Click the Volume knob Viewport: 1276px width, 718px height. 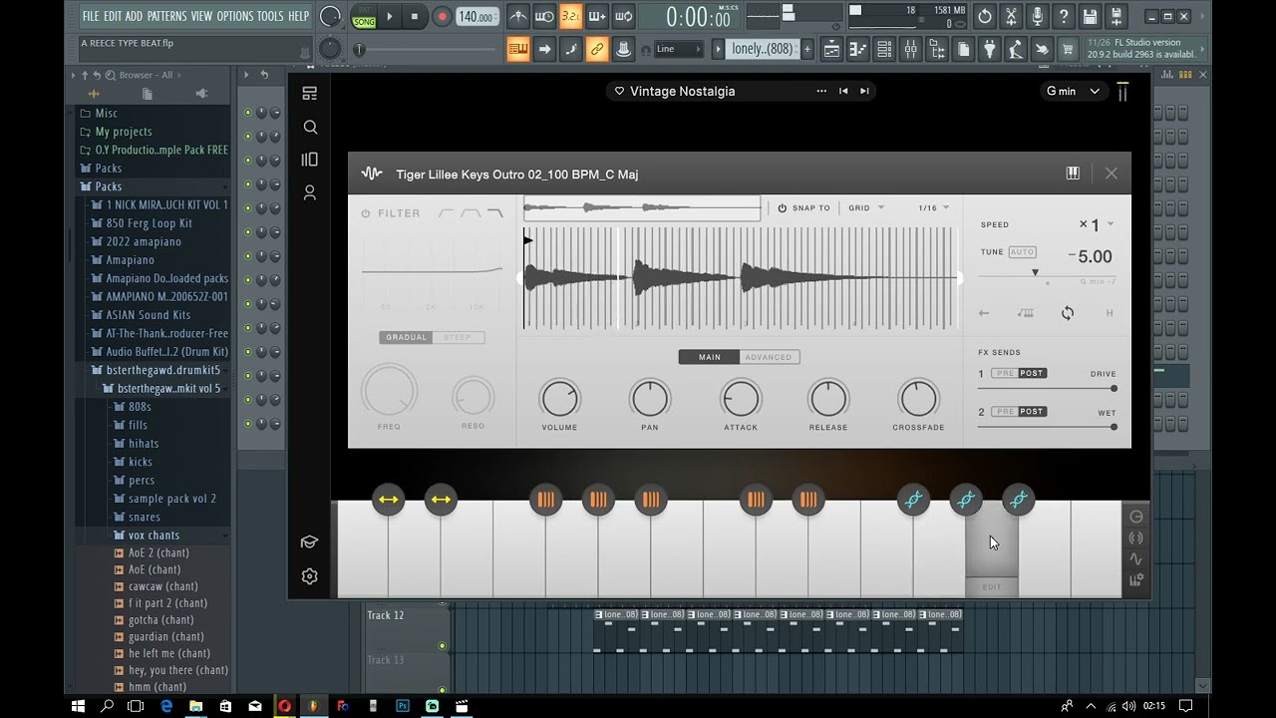[x=559, y=399]
